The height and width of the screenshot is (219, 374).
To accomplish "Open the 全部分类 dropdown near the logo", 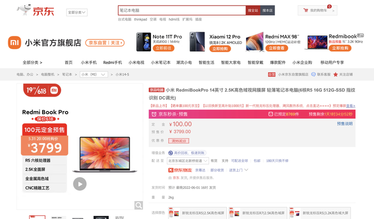I will pos(77,12).
